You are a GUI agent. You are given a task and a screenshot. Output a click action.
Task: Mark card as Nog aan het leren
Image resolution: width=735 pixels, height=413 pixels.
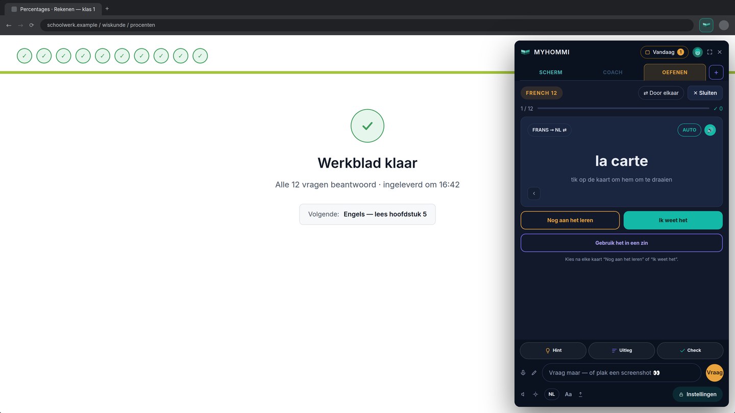570,220
